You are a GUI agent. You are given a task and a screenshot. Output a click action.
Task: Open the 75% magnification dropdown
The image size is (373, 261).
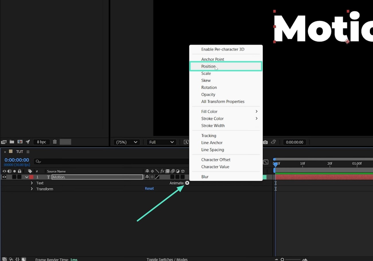coord(127,142)
